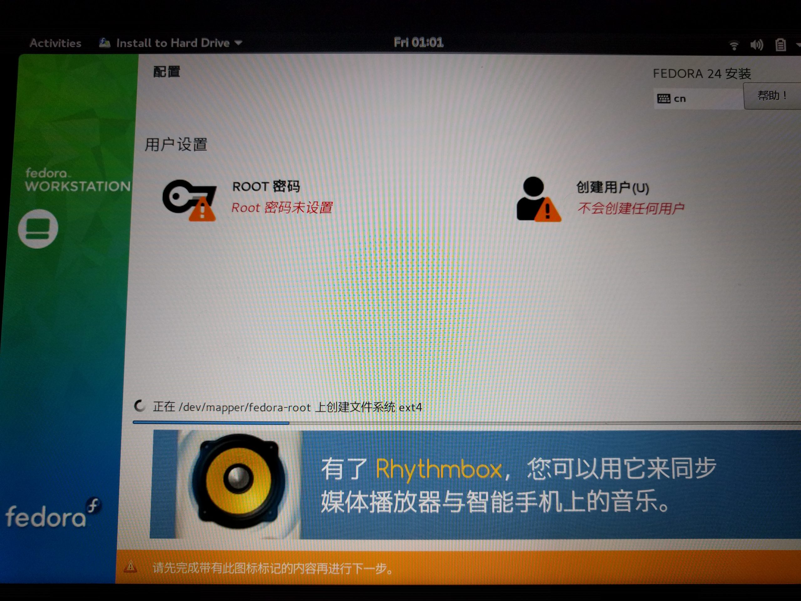
Task: Click the keyboard icon beside cn
Action: tap(663, 99)
